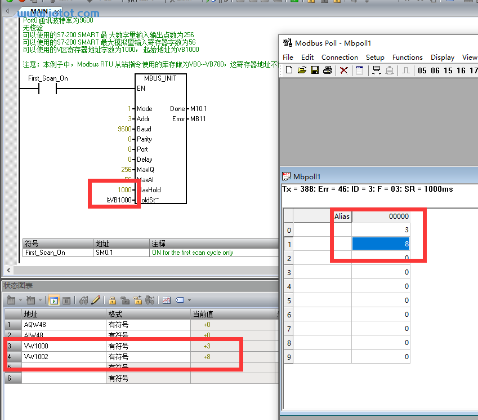This screenshot has height=420, width=478.
Task: Click the New document icon in Modbus Poll
Action: 289,70
